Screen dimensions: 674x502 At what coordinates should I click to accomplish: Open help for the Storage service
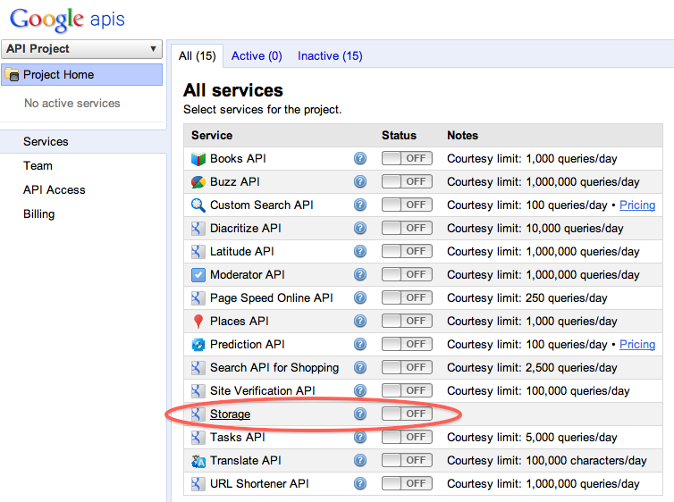360,414
